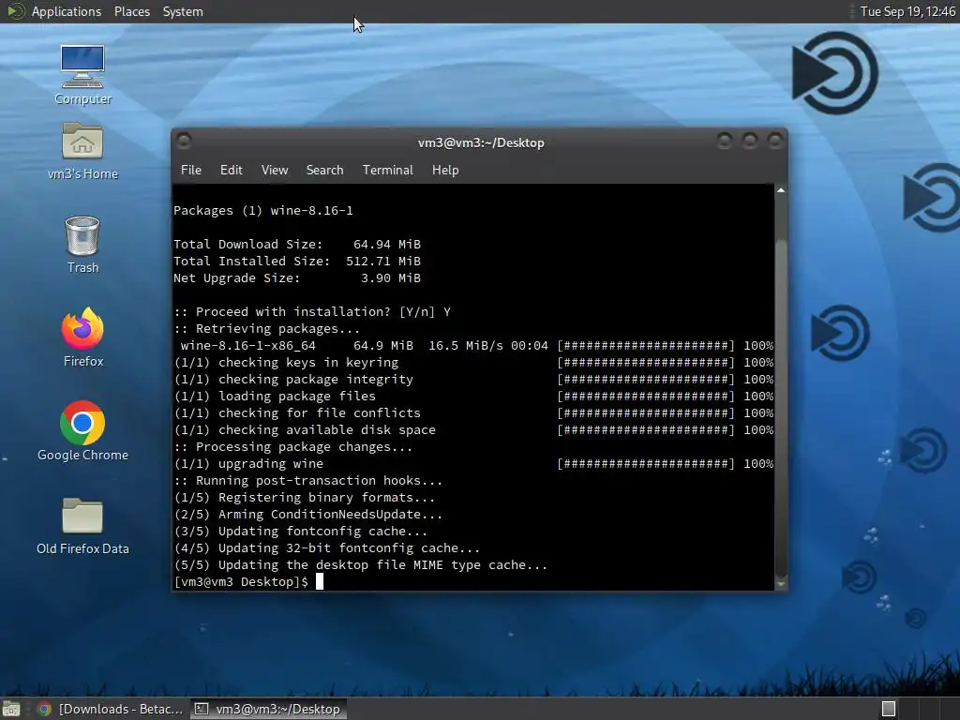Select the Trash desktop icon
This screenshot has width=960, height=720.
(x=82, y=245)
